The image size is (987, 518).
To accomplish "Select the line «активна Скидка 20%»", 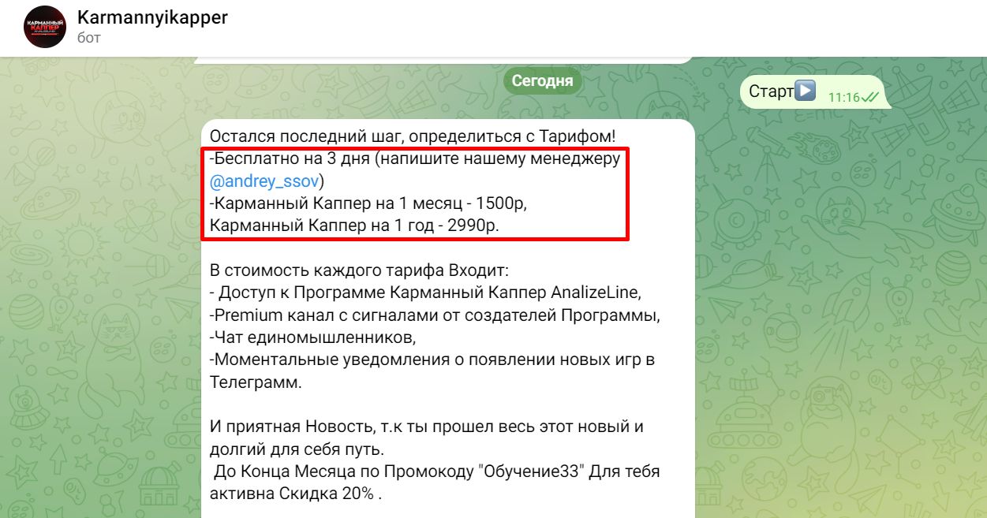I will (296, 494).
